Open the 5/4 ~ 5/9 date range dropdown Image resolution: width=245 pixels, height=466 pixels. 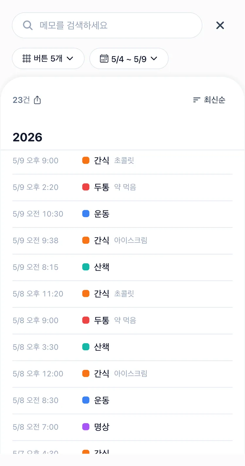pos(129,58)
